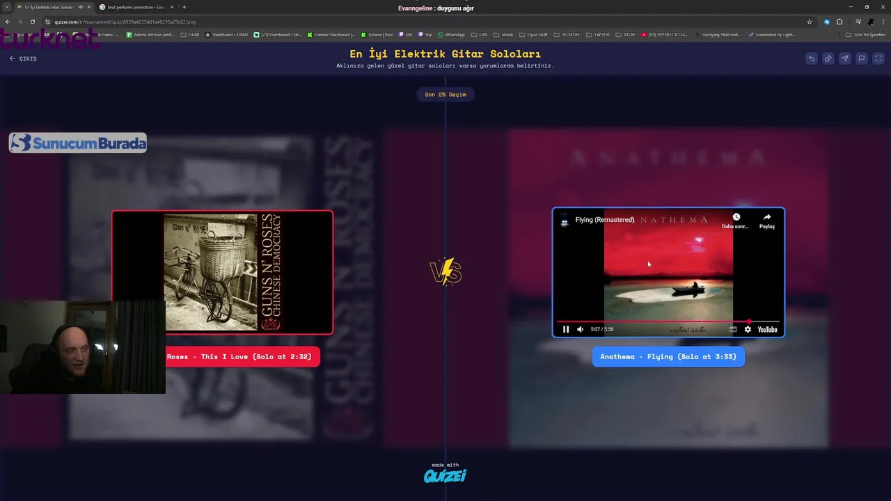Click the paper plane share icon

844,58
